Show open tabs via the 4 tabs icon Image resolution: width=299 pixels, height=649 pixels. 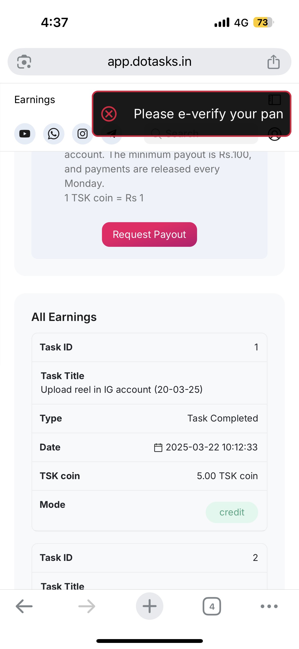[212, 606]
